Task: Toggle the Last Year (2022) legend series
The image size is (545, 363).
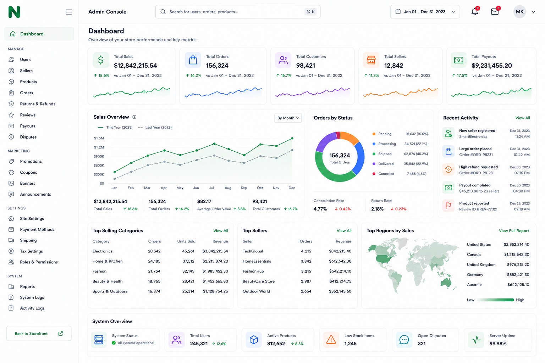Action: click(155, 127)
